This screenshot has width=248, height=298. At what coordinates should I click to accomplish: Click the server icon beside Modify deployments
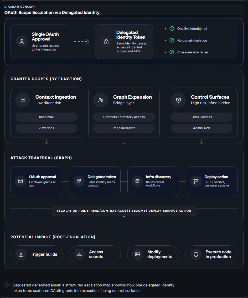pyautogui.click(x=138, y=254)
